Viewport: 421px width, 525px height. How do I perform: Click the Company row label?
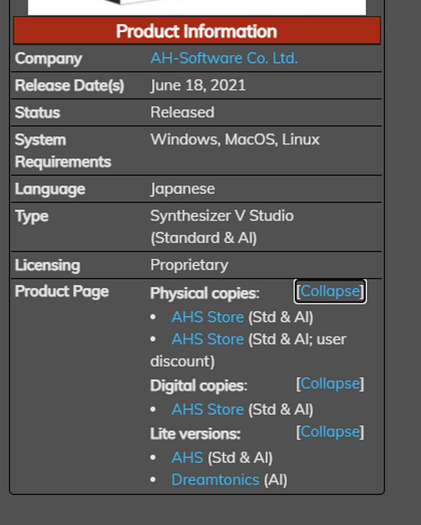tap(49, 59)
